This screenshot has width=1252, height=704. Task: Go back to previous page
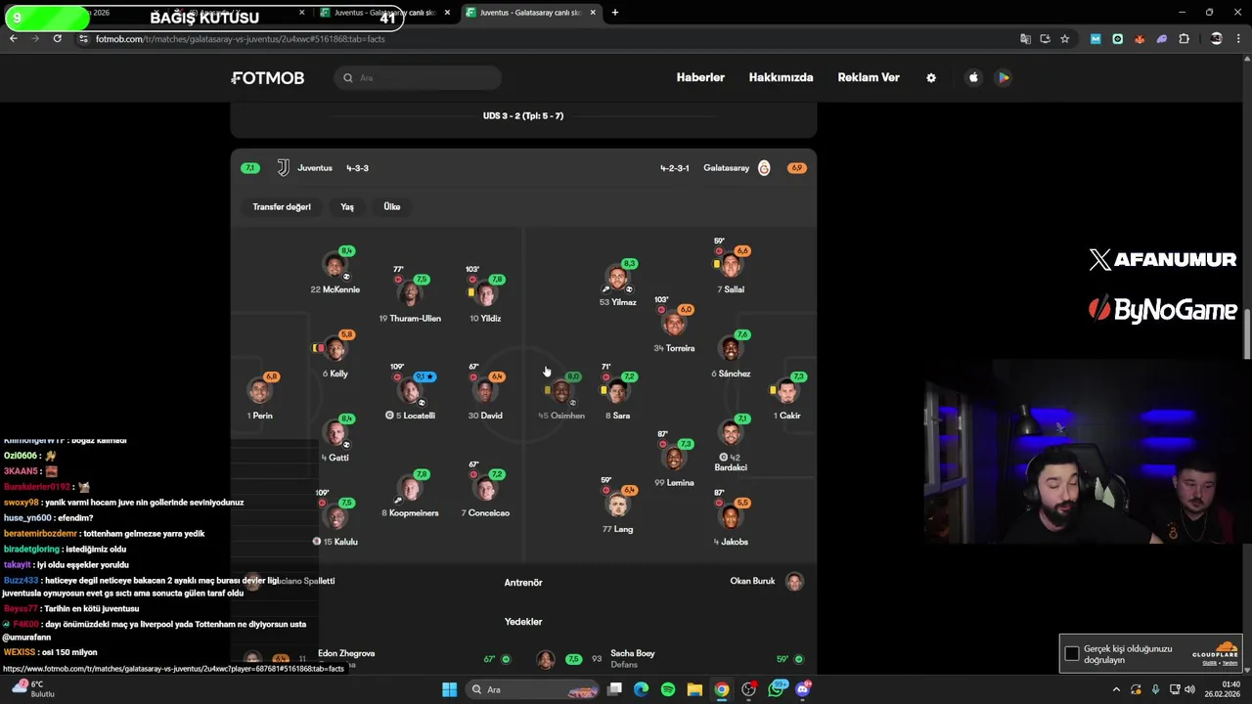pyautogui.click(x=14, y=39)
